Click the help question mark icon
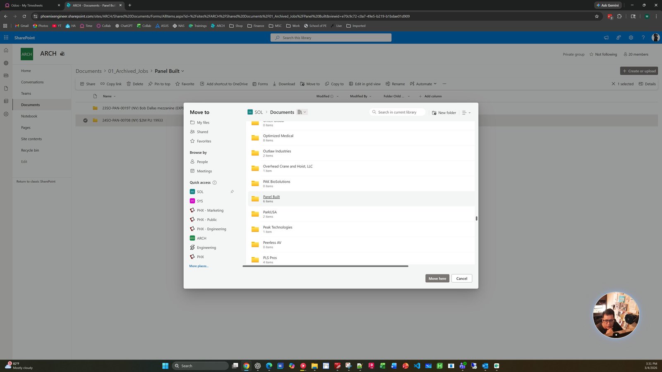662x372 pixels. [643, 38]
